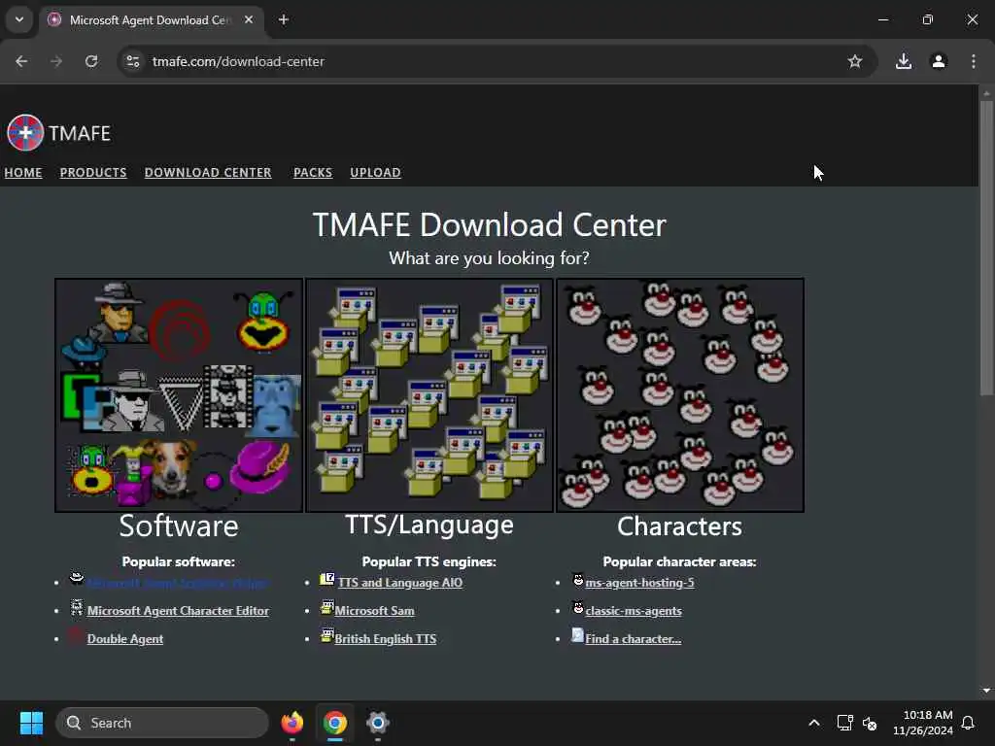This screenshot has width=995, height=746.
Task: Click the TMAFE logo icon
Action: click(x=25, y=132)
